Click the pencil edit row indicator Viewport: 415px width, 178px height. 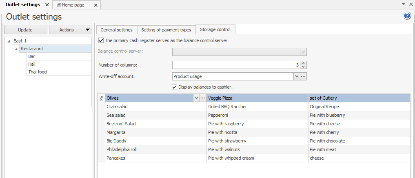101,98
